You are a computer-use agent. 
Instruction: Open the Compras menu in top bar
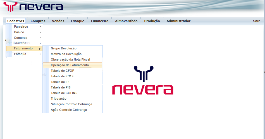[38, 21]
